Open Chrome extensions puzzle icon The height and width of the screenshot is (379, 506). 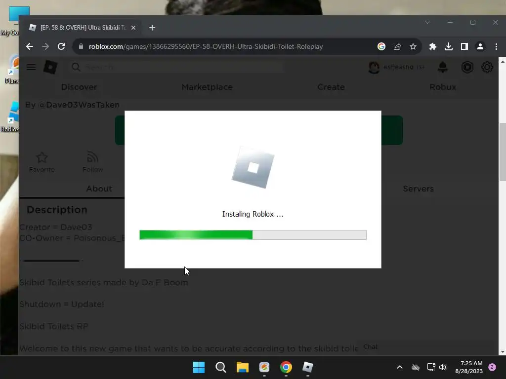(433, 46)
